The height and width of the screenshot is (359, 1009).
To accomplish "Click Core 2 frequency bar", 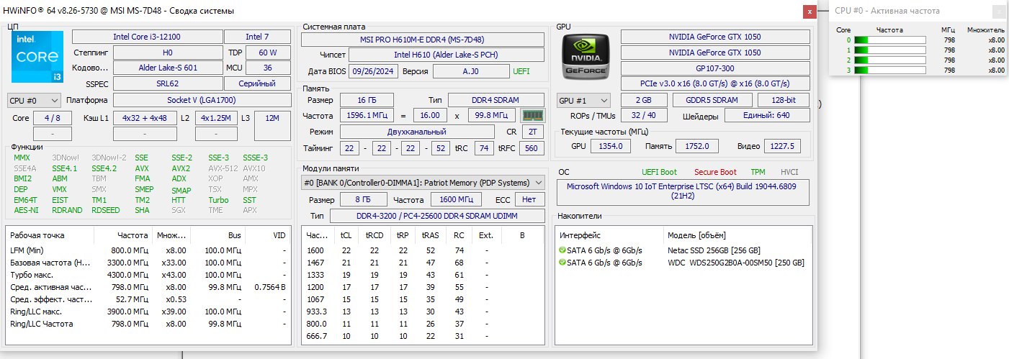I will click(889, 60).
